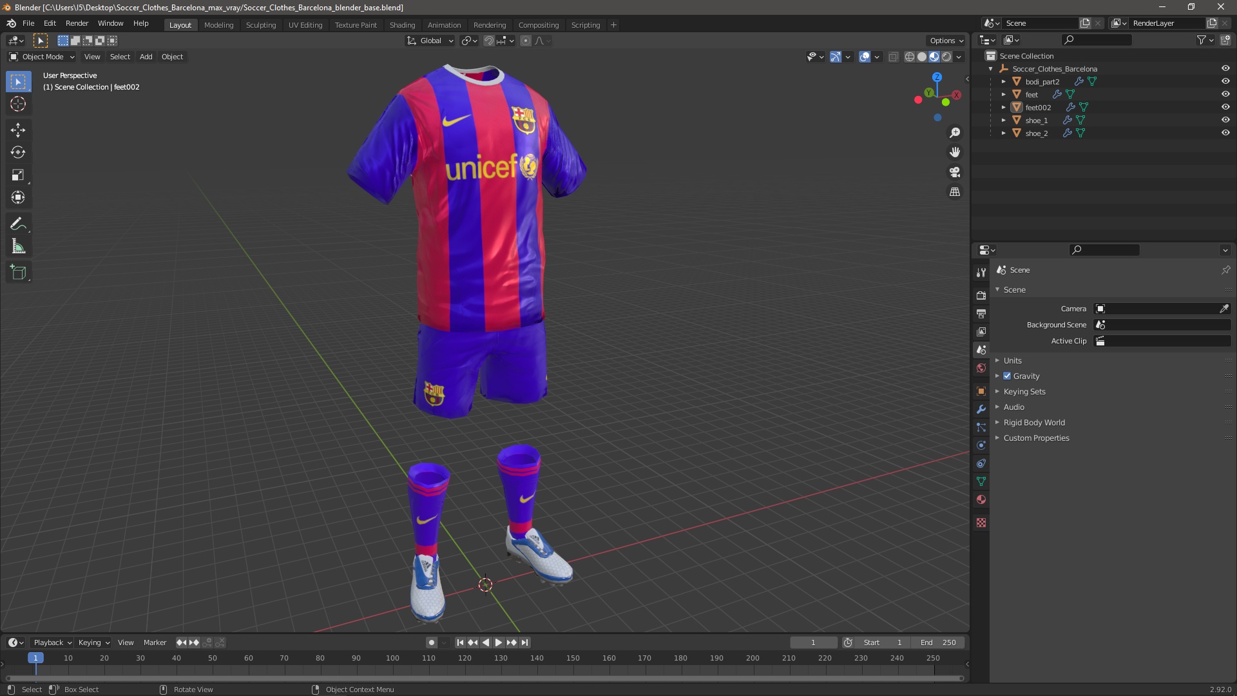Hide feet002 object via eye icon
1237x696 pixels.
[x=1225, y=108]
